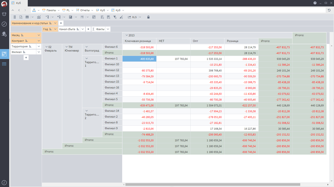Toggle sort on the Филиал dimension
The width and height of the screenshot is (334, 187).
click(x=24, y=52)
